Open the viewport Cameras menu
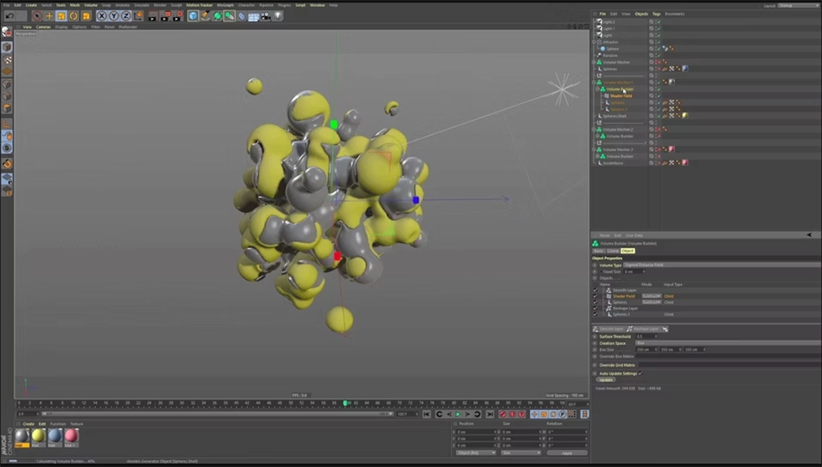 click(43, 26)
